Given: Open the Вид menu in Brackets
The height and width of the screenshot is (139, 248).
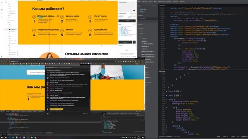Looking at the screenshot, I should pos(155,2).
